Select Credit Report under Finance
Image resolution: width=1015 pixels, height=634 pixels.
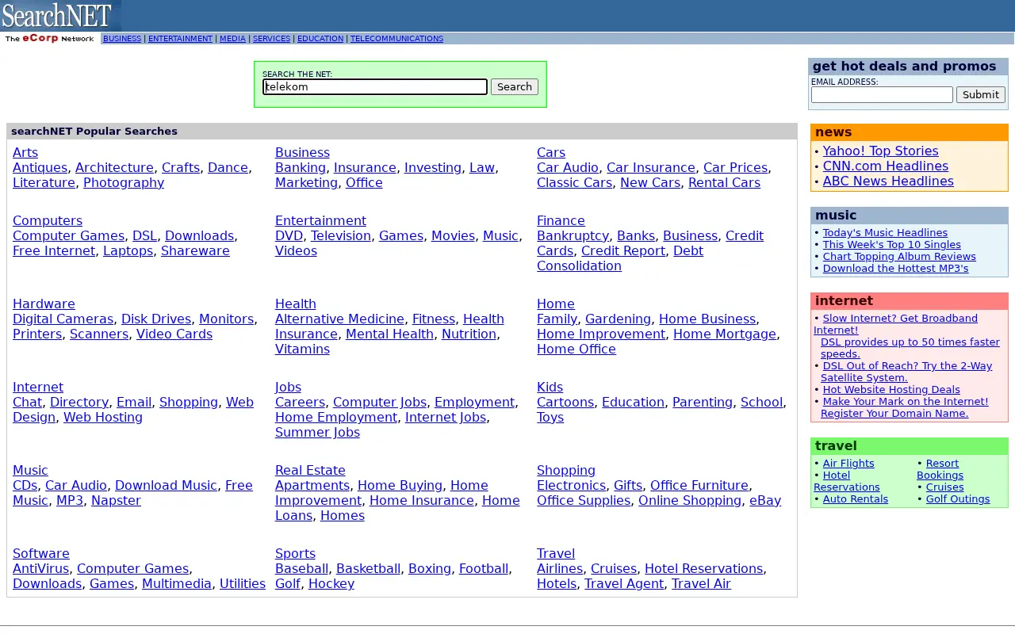pos(623,251)
